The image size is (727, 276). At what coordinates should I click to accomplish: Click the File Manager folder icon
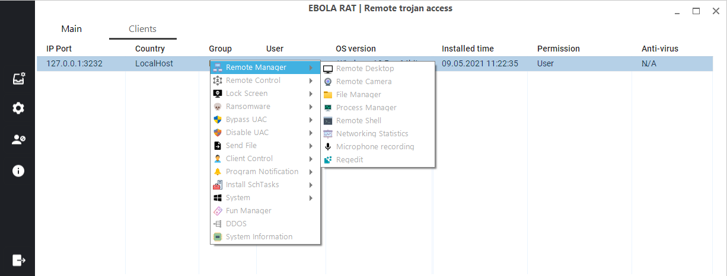click(x=327, y=95)
